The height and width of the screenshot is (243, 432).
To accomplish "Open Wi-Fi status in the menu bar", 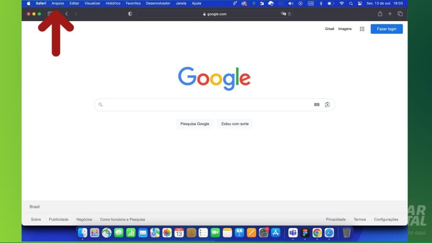I will coord(342,3).
